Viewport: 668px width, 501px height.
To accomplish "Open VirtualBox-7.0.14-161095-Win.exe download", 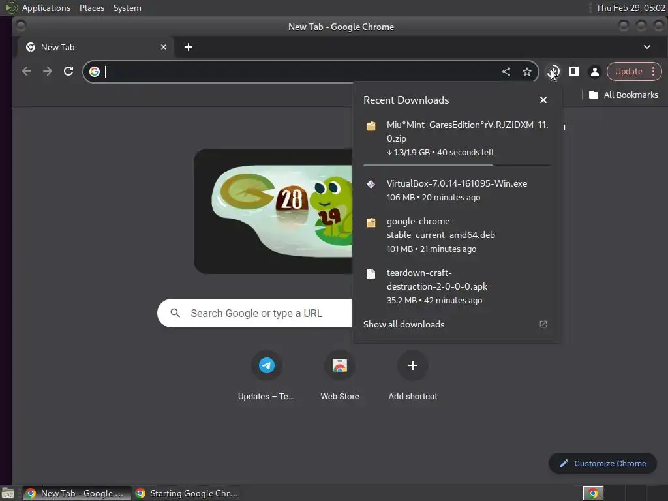I will [x=457, y=190].
